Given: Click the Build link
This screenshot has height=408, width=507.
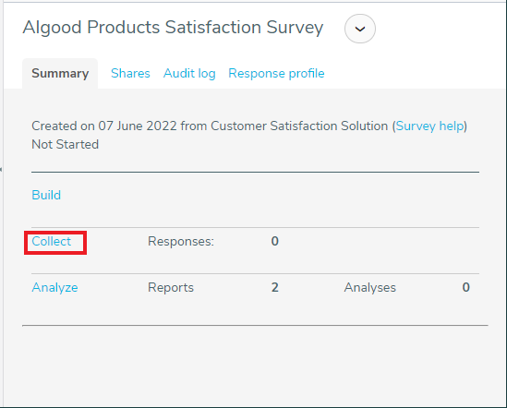Looking at the screenshot, I should pos(46,196).
